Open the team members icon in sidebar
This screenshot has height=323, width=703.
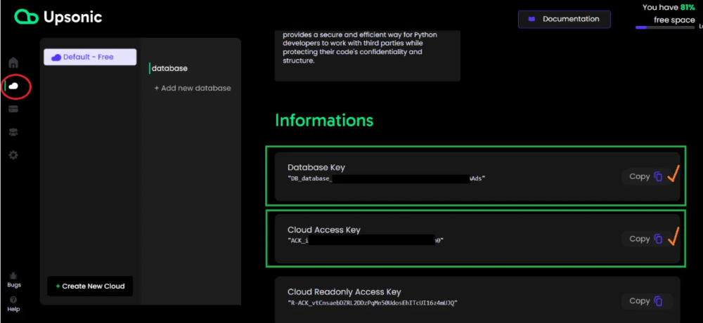point(13,132)
